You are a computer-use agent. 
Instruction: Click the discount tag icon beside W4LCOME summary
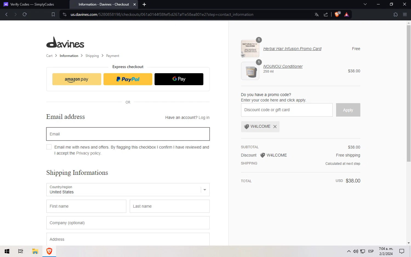tap(262, 155)
